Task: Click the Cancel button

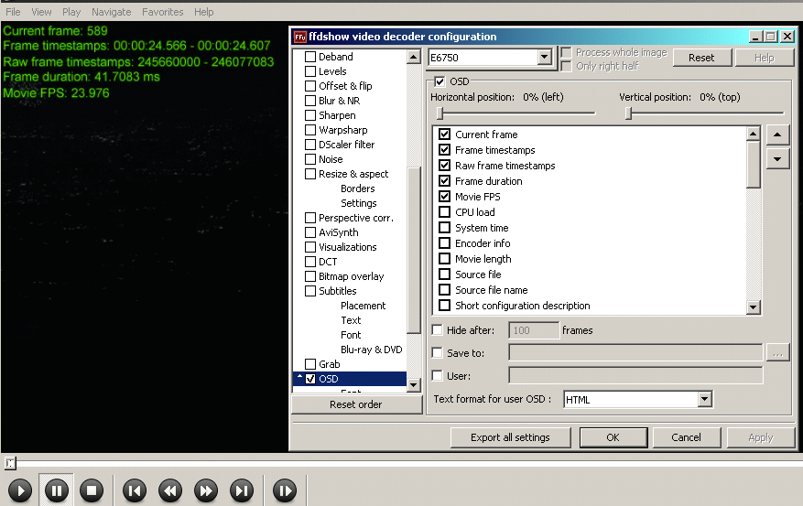Action: point(686,437)
